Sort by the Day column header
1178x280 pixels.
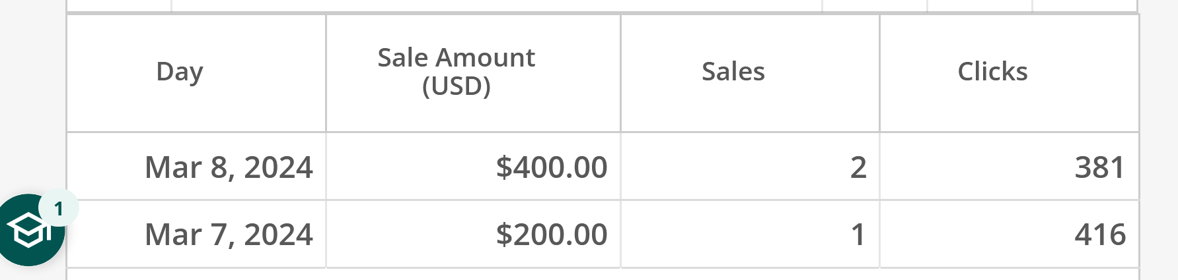(180, 72)
